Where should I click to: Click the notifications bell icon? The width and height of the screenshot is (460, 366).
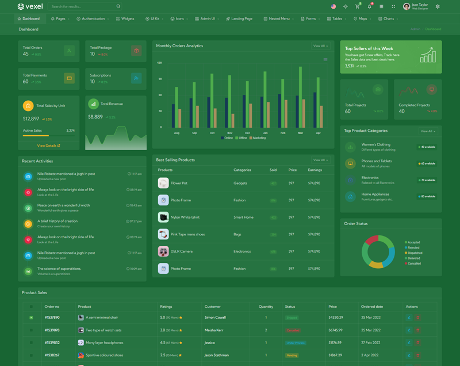(369, 7)
